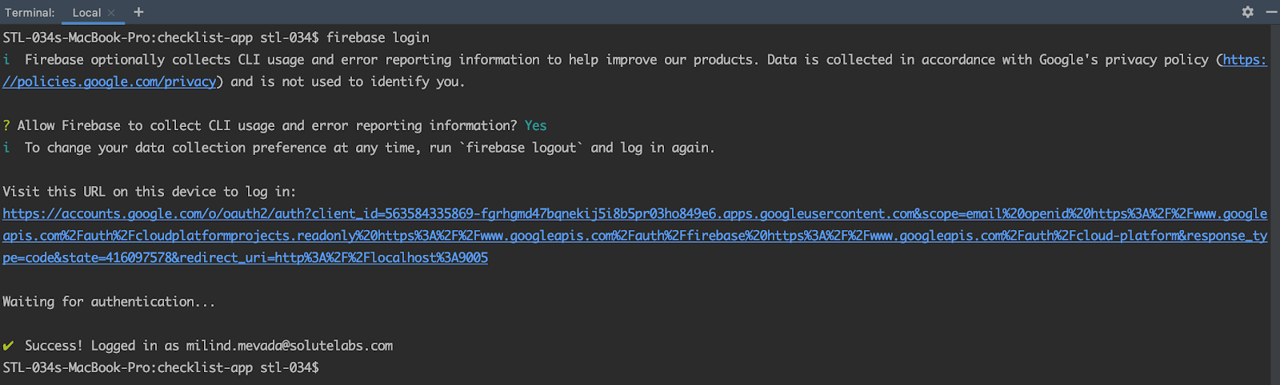Image resolution: width=1280 pixels, height=385 pixels.
Task: Close the Local terminal tab
Action: click(111, 13)
